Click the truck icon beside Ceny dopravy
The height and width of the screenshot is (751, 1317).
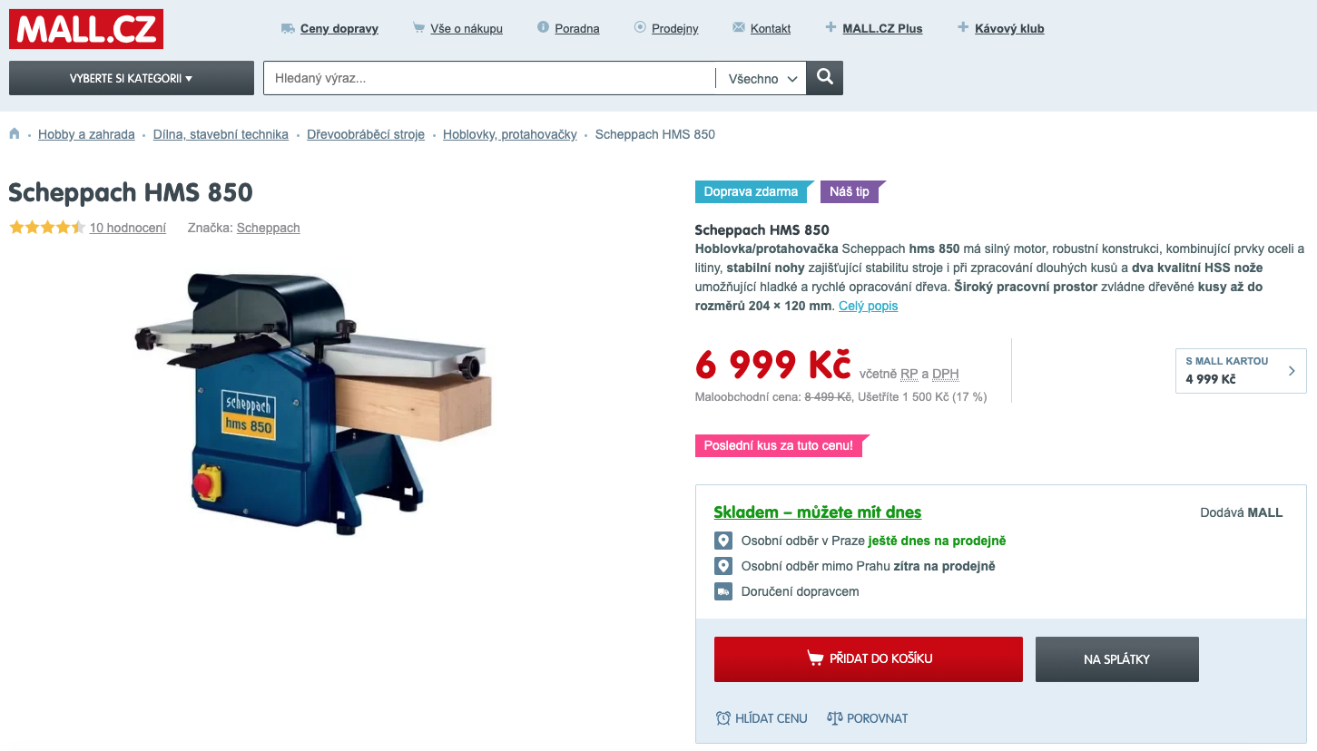click(x=288, y=28)
